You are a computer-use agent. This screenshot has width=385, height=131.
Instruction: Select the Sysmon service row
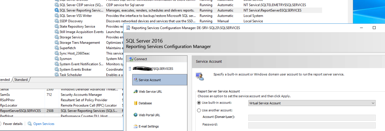pyautogui.click(x=89, y=59)
